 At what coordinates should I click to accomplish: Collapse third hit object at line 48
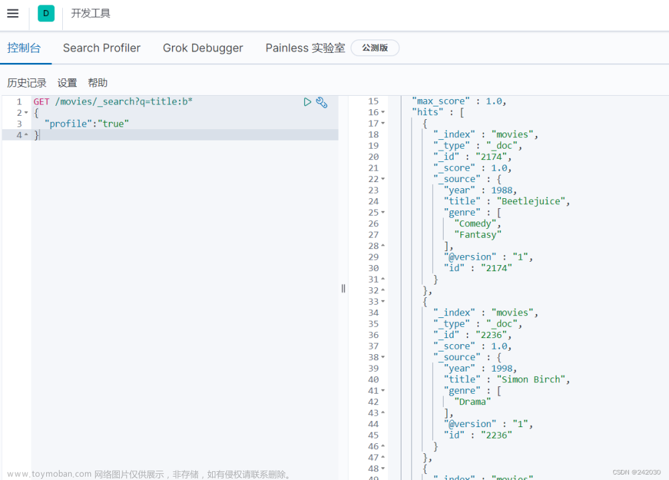pos(383,469)
